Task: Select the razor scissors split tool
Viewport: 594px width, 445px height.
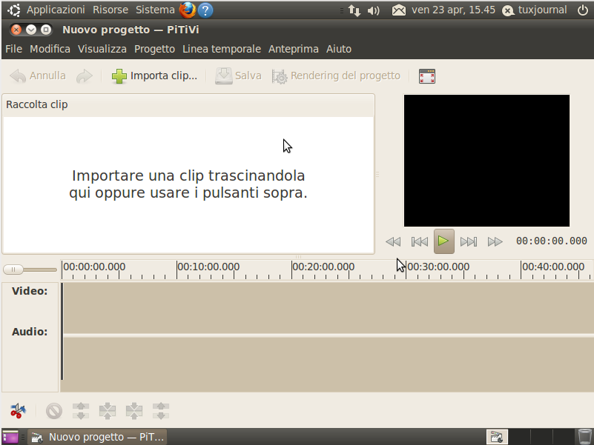Action: point(18,410)
